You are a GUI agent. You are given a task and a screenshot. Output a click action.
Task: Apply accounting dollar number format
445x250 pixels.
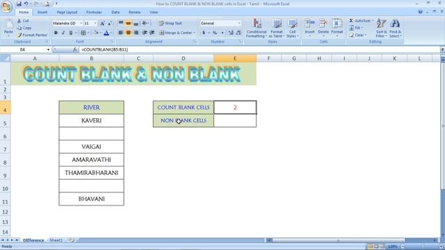click(x=204, y=33)
